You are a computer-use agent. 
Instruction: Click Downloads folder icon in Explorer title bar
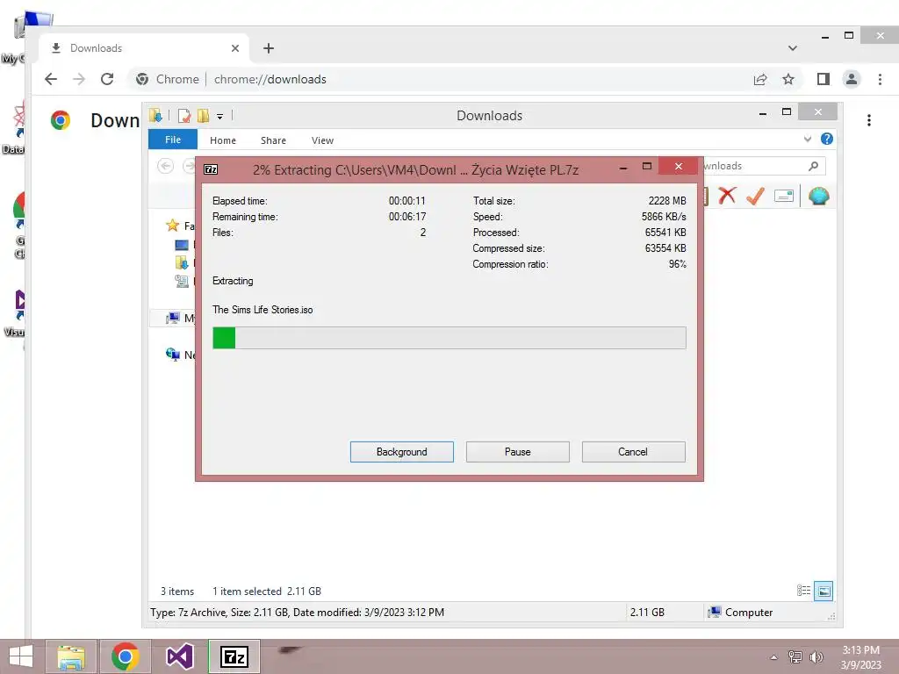pyautogui.click(x=156, y=115)
